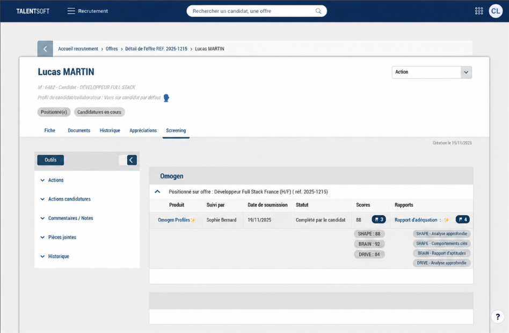This screenshot has width=509, height=333.
Task: Click the Outils button
Action: click(50, 160)
